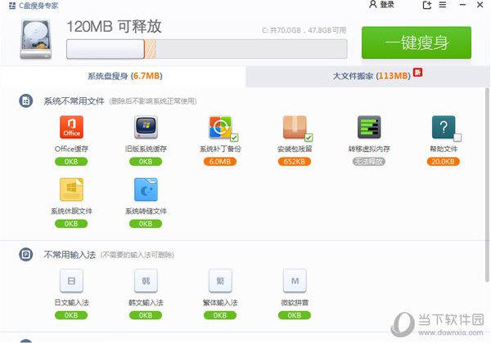Click the 6.0MB size badge
Screen dimensions: 491x343
coord(220,162)
